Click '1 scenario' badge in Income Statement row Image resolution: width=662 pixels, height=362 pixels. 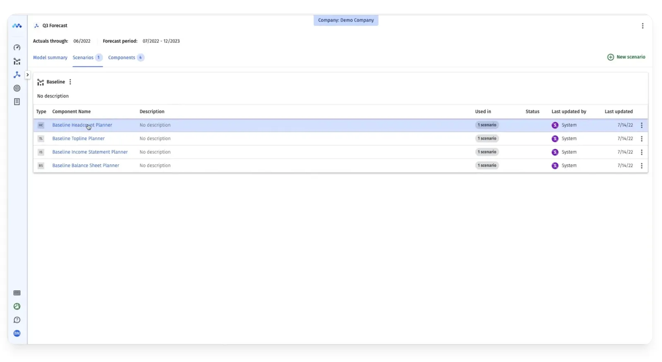tap(487, 152)
